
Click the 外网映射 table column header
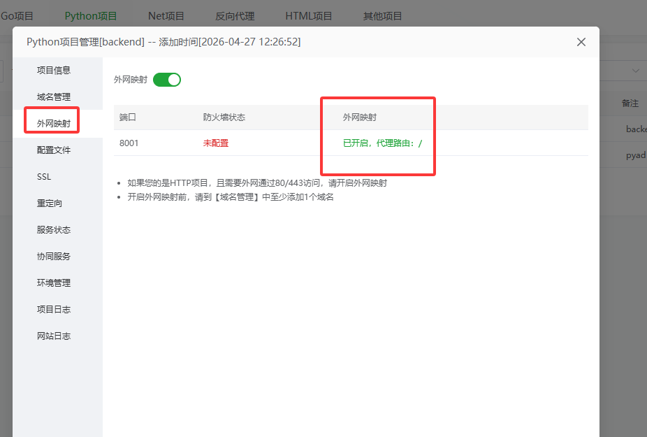click(x=360, y=117)
